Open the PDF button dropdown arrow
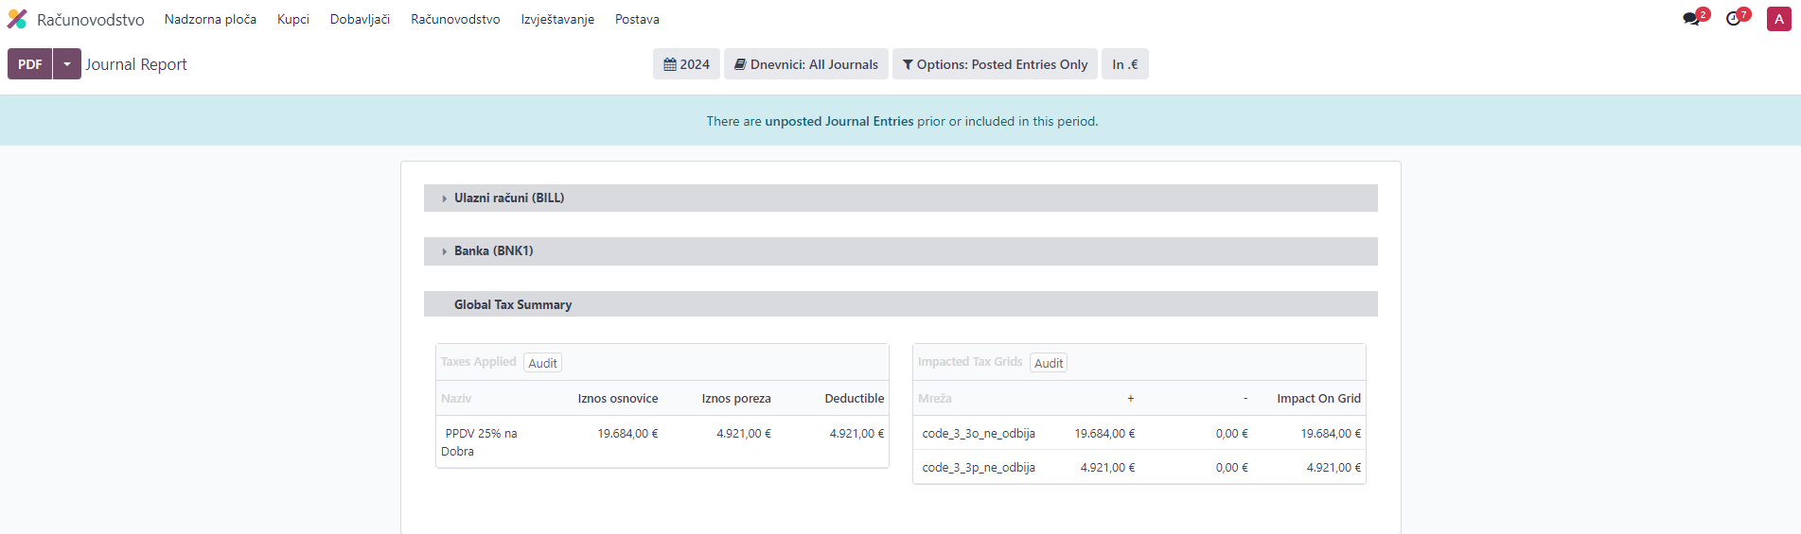 [67, 64]
